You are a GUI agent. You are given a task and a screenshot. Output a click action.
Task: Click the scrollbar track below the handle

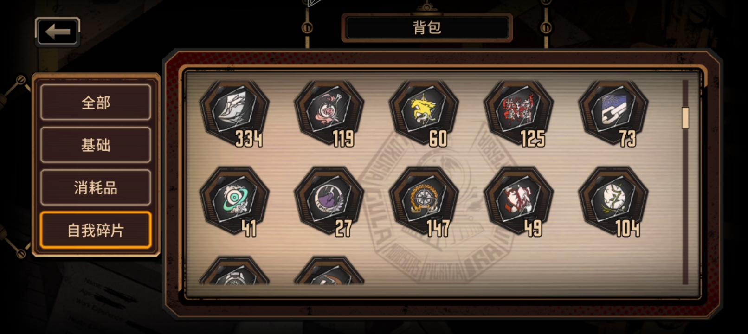point(685,206)
